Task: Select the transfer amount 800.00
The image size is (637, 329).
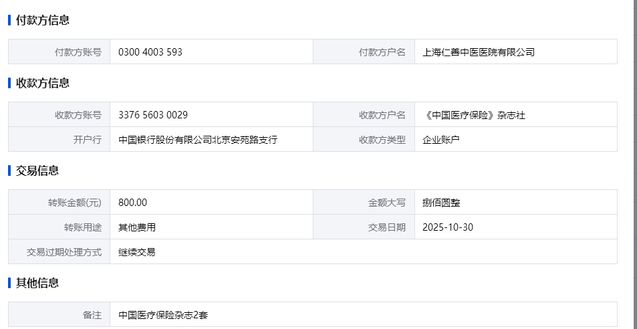Action: (x=132, y=203)
